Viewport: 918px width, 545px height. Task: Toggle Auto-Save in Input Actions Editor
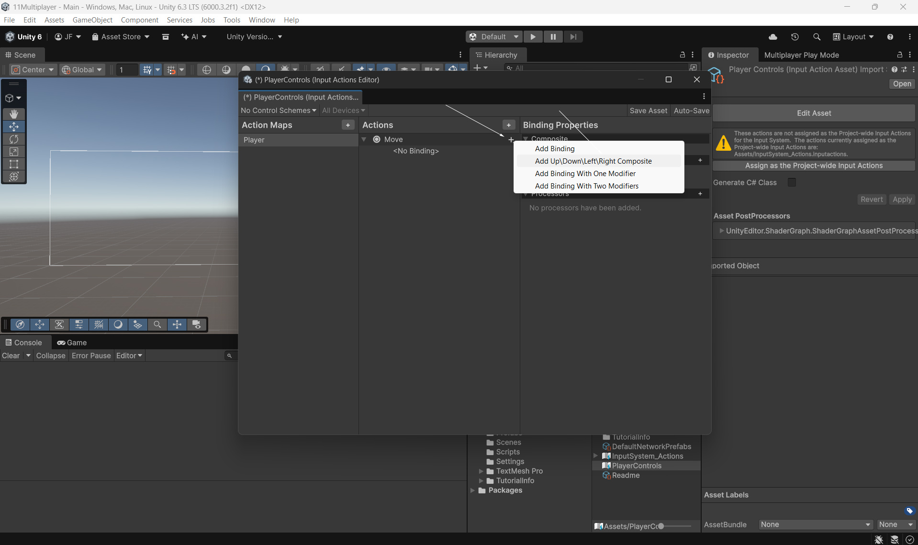(691, 111)
